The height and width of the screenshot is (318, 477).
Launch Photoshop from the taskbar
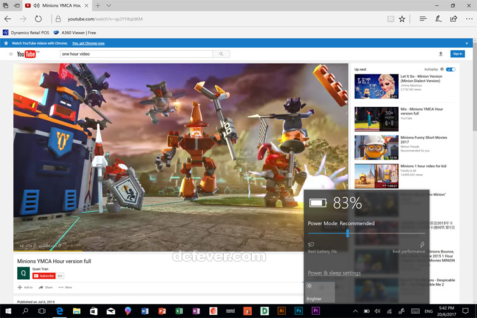click(x=299, y=311)
